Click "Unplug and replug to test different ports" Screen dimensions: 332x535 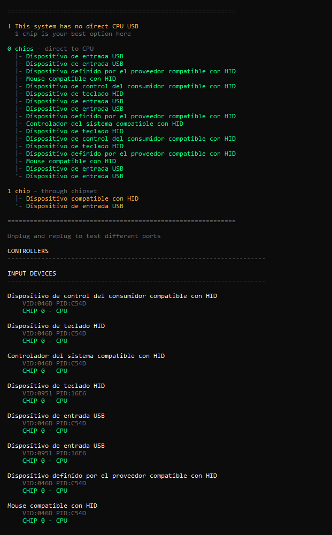[x=84, y=236]
